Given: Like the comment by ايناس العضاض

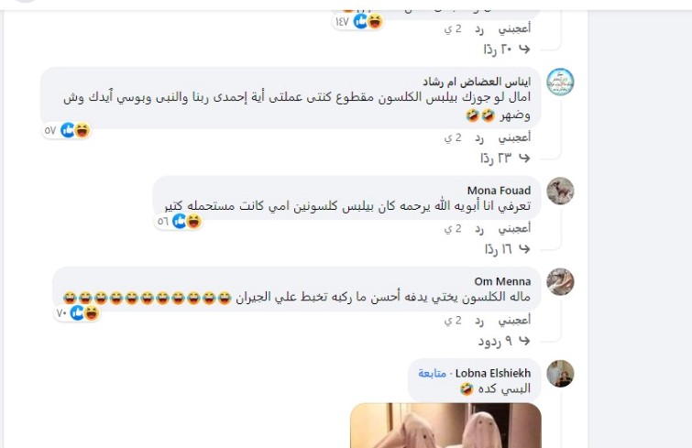Looking at the screenshot, I should tap(514, 137).
